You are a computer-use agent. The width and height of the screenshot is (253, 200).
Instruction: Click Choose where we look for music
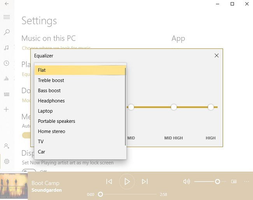coord(56,48)
